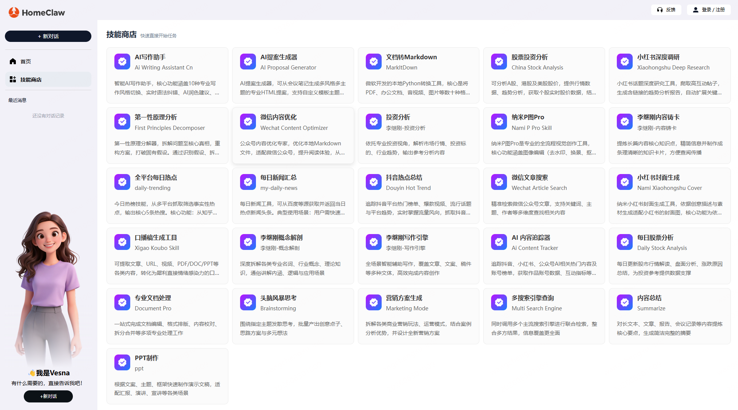The width and height of the screenshot is (738, 410).
Task: Click the purple icon of 第一性原理分析
Action: coord(122,122)
